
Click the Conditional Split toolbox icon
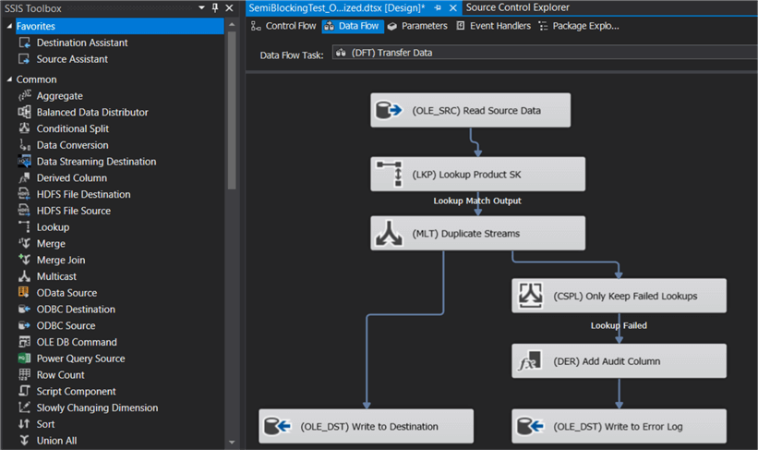[25, 128]
